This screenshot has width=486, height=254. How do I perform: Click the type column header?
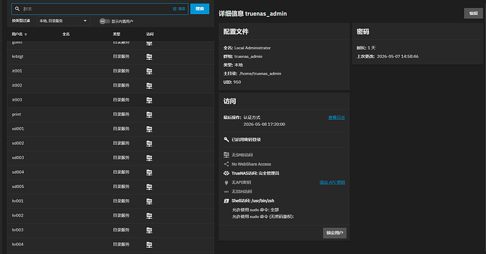point(116,34)
